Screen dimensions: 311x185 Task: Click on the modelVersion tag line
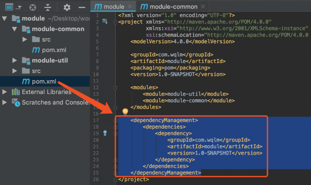183,42
